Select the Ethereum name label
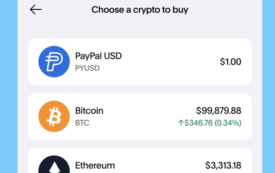275x173 pixels. point(95,166)
